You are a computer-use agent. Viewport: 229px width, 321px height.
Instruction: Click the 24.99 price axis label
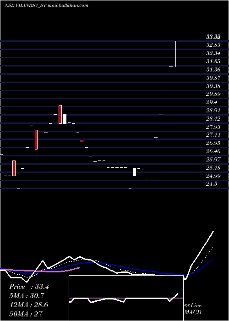[x=213, y=176]
